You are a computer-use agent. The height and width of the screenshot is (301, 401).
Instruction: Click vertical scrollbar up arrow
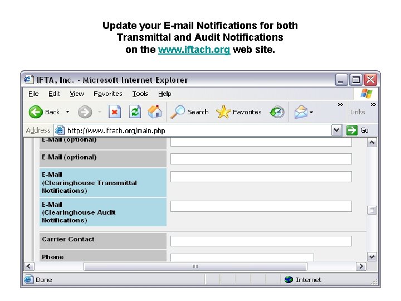(372, 143)
